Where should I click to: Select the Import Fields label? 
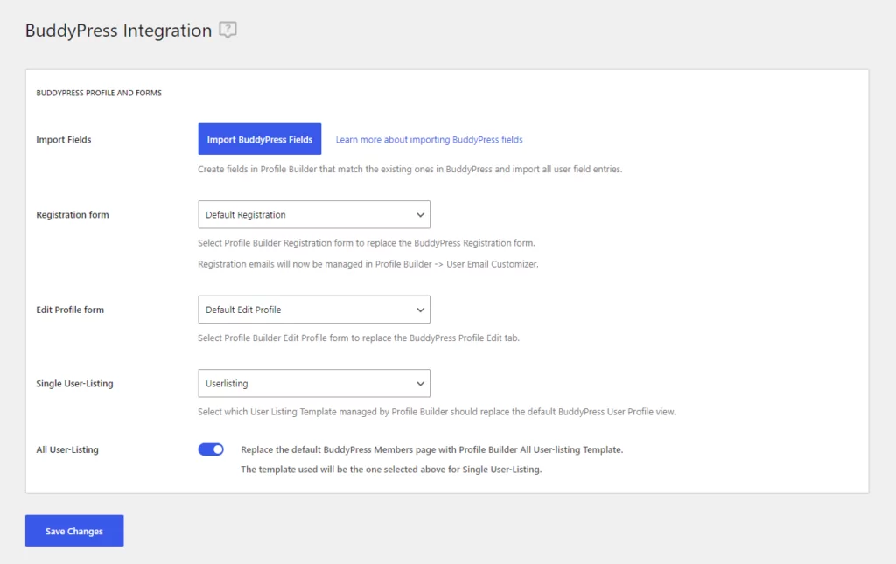(x=63, y=139)
